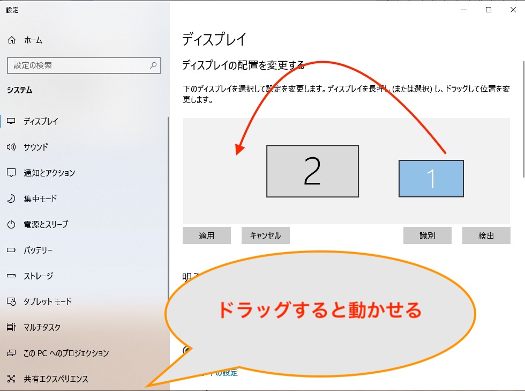Click the Sound speaker icon
525x391 pixels.
coord(11,147)
